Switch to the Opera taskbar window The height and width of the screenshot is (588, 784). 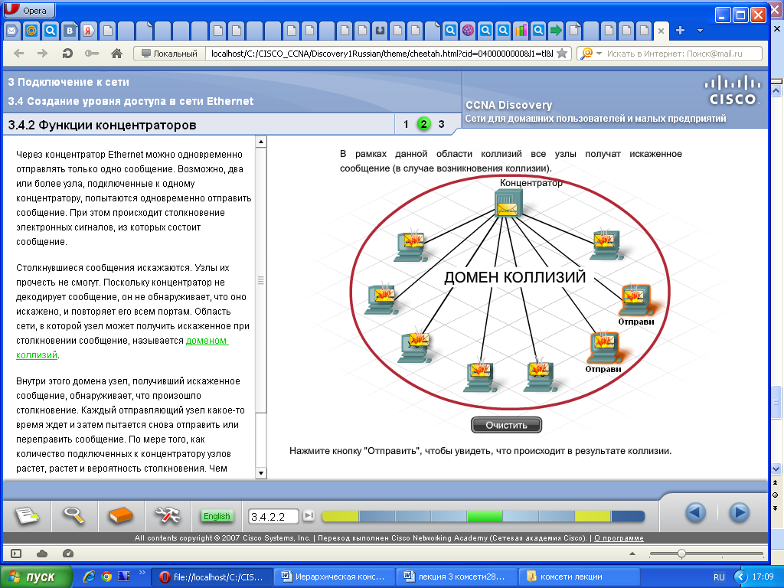[212, 577]
